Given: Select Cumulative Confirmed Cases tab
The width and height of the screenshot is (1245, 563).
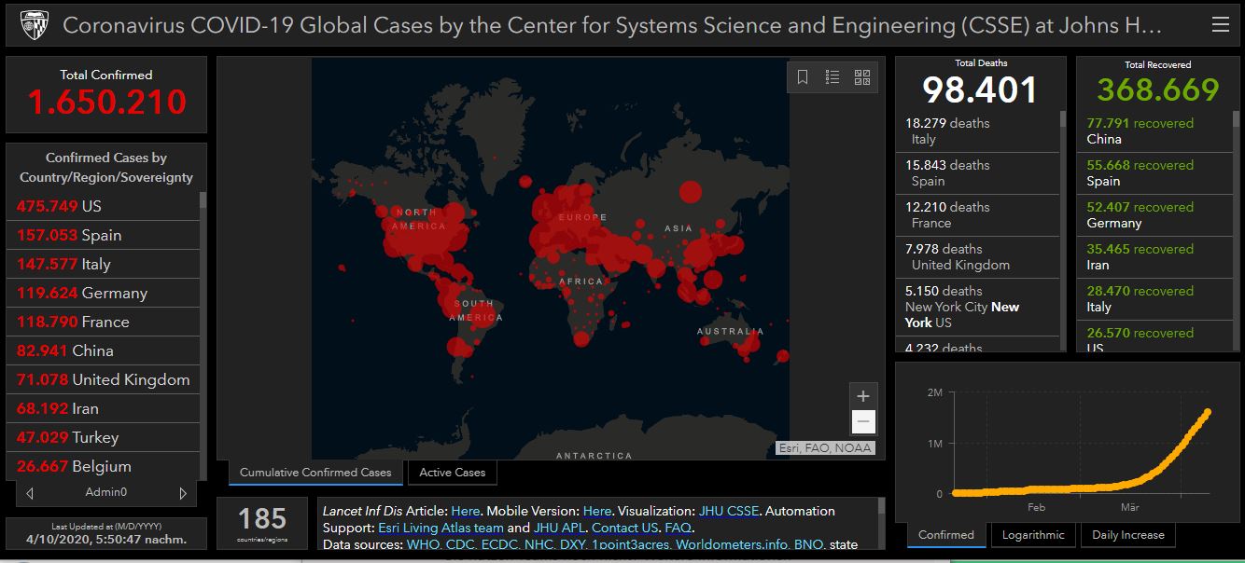Looking at the screenshot, I should 315,473.
